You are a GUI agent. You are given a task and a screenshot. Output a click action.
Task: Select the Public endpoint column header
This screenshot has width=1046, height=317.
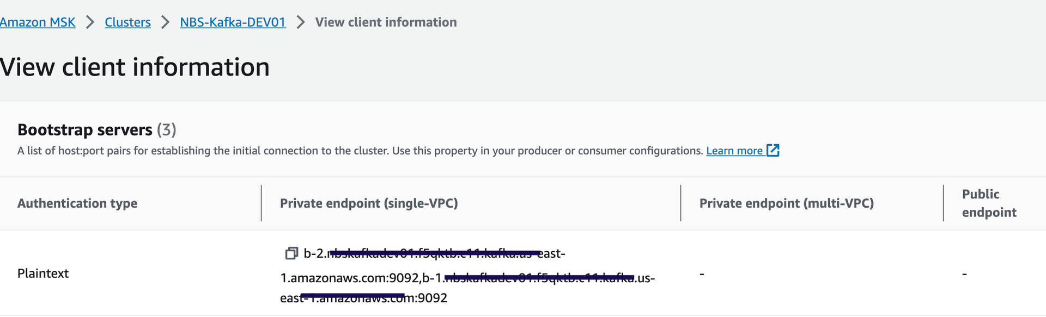coord(989,203)
